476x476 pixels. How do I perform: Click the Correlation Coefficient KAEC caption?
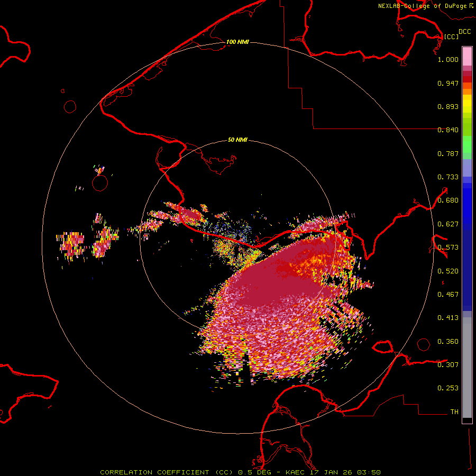(240, 472)
